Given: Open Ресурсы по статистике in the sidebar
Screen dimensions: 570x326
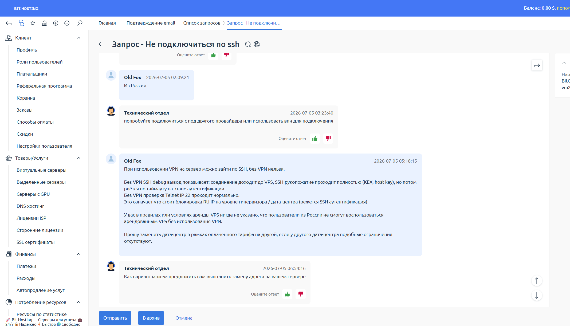Looking at the screenshot, I should [x=42, y=314].
